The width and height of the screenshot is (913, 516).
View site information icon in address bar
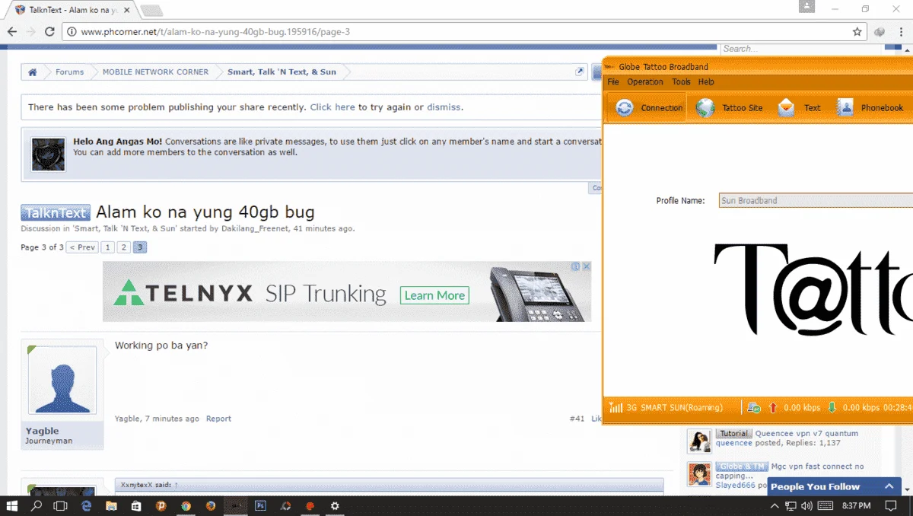coord(72,32)
